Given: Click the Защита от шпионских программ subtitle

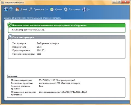Looking at the screenshot, I should pyautogui.click(x=32, y=18).
